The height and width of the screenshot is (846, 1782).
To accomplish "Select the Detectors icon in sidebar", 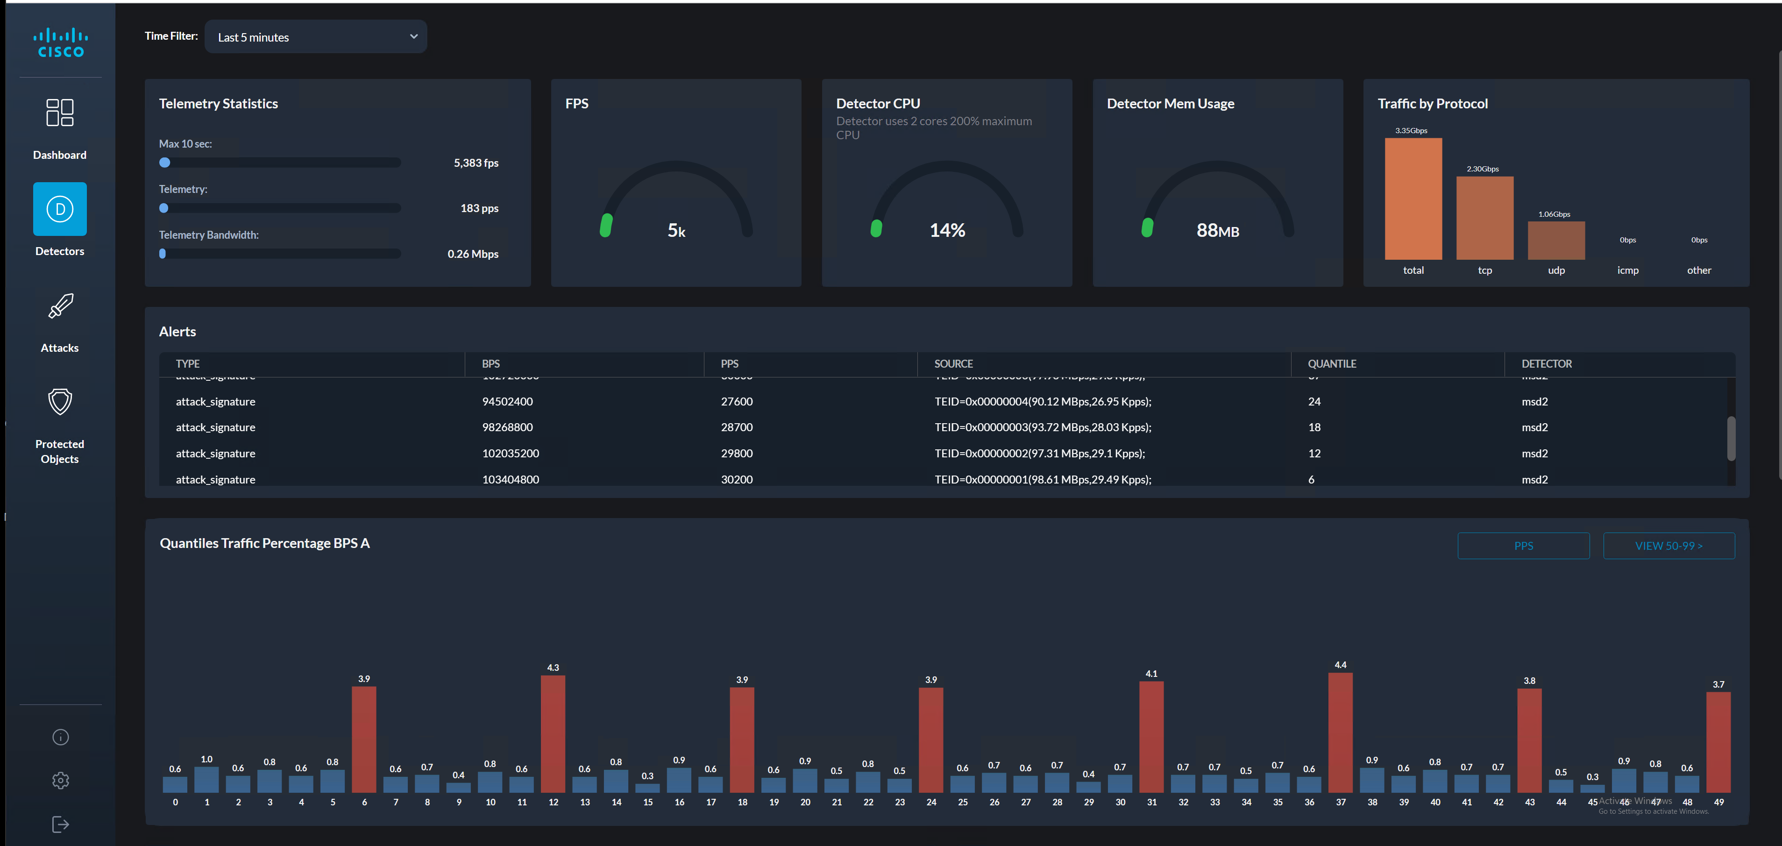I will pos(59,209).
